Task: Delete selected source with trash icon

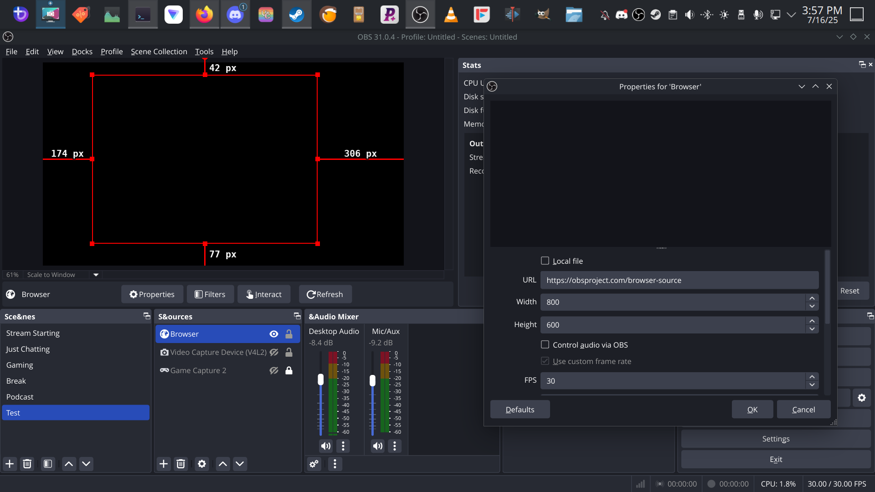Action: (181, 464)
